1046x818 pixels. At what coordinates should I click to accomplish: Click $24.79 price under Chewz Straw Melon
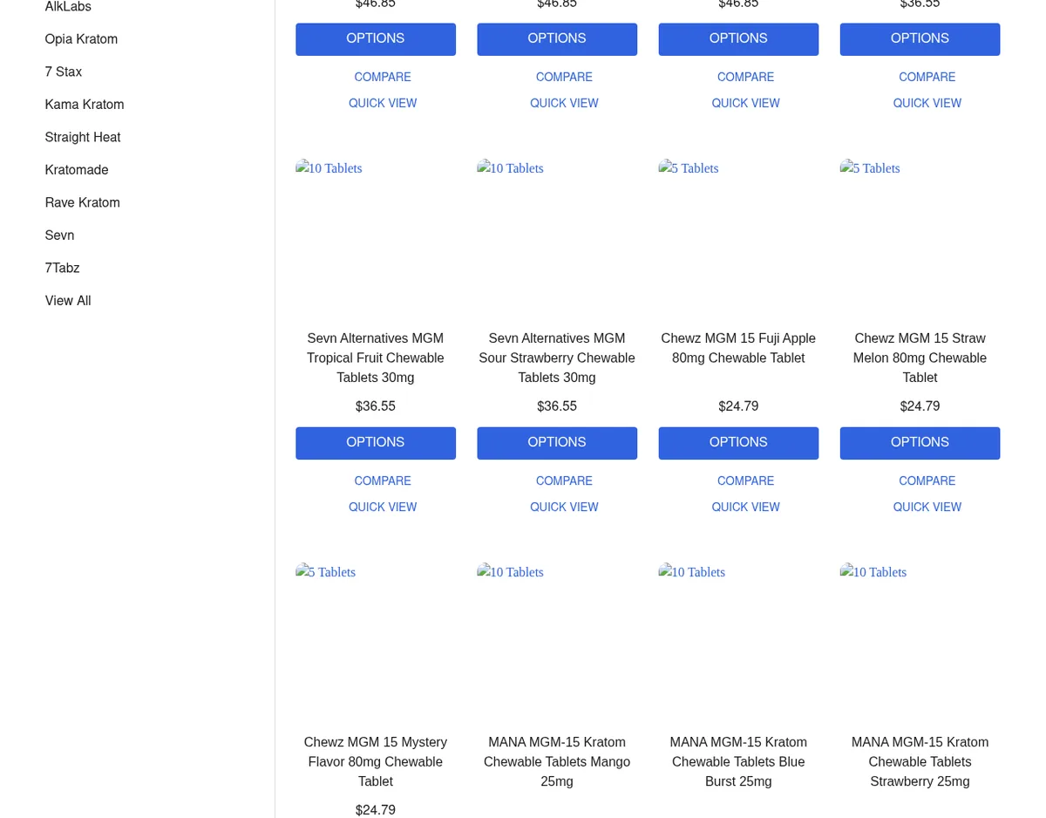point(920,406)
